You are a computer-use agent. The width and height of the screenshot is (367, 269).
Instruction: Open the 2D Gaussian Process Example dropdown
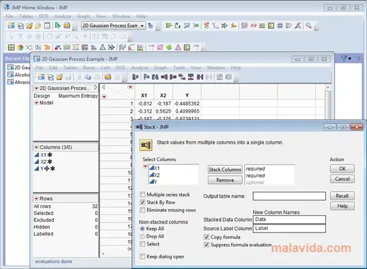pos(113,26)
